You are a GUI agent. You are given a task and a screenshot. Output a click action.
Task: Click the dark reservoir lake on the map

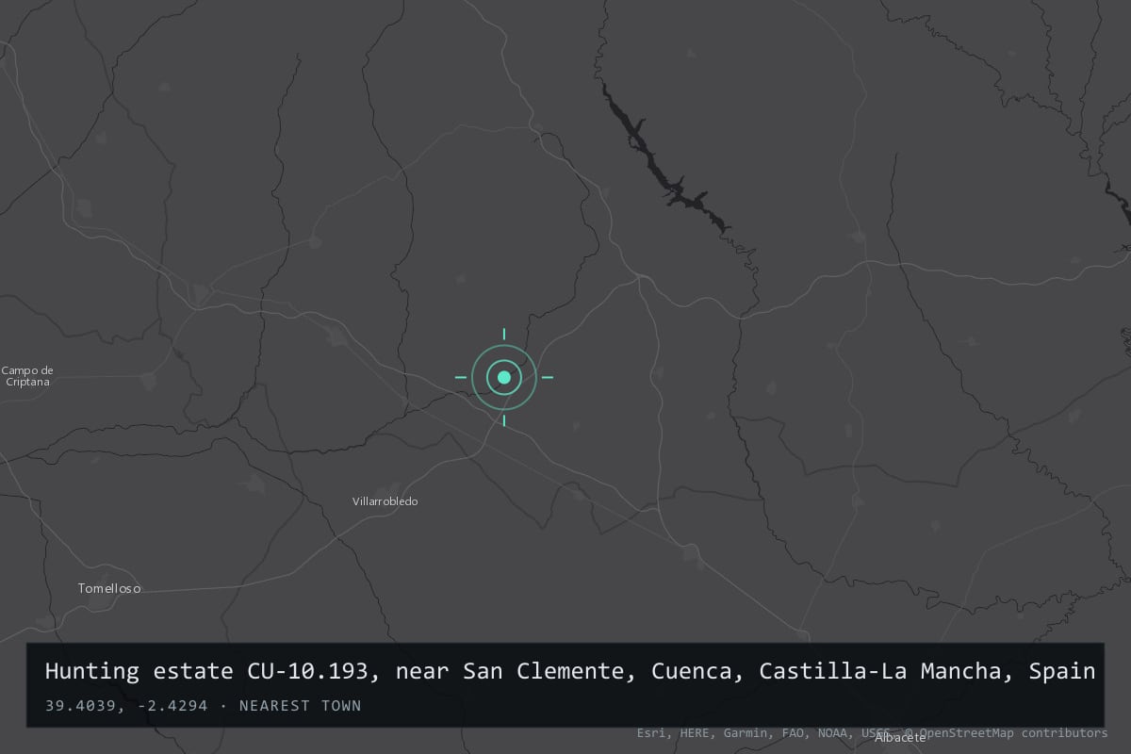667,160
